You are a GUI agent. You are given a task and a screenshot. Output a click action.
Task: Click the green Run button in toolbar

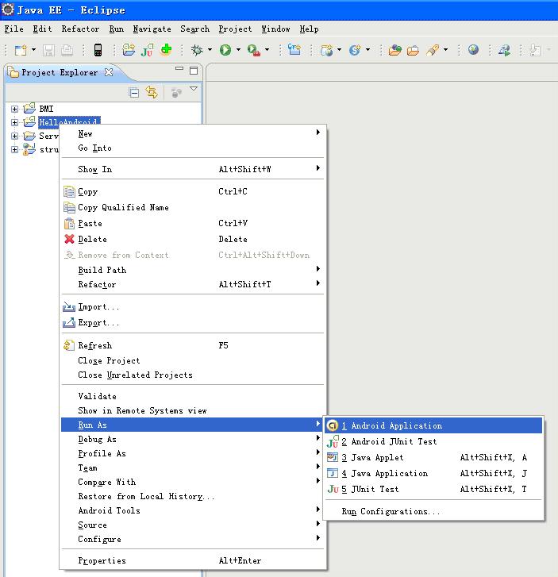[225, 50]
